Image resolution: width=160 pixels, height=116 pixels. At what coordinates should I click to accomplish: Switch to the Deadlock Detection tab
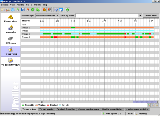[66, 109]
